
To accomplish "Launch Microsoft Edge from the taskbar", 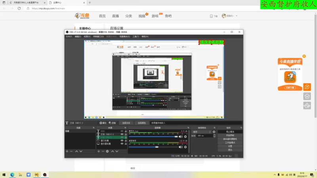I will [12, 174].
